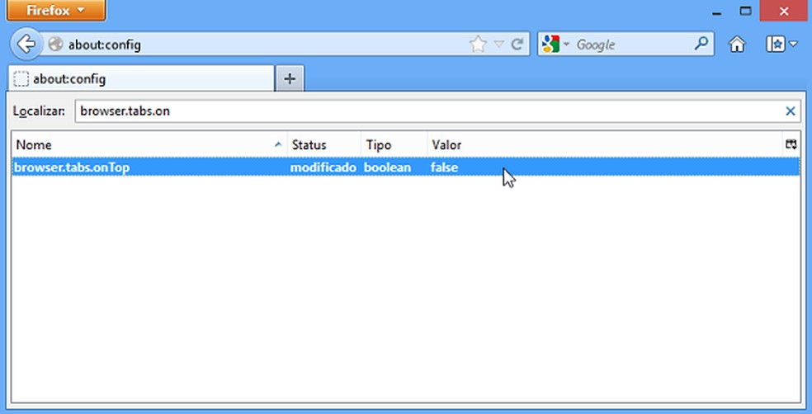The image size is (812, 414).
Task: Maximize the Firefox window
Action: (x=746, y=11)
